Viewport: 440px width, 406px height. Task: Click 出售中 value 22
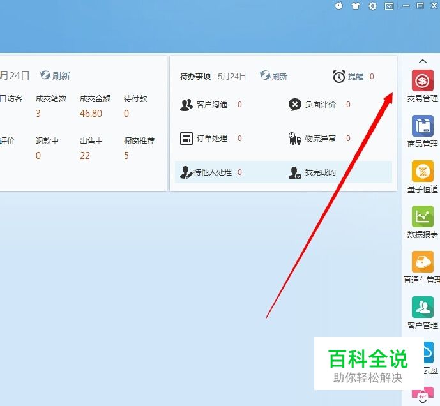(85, 155)
